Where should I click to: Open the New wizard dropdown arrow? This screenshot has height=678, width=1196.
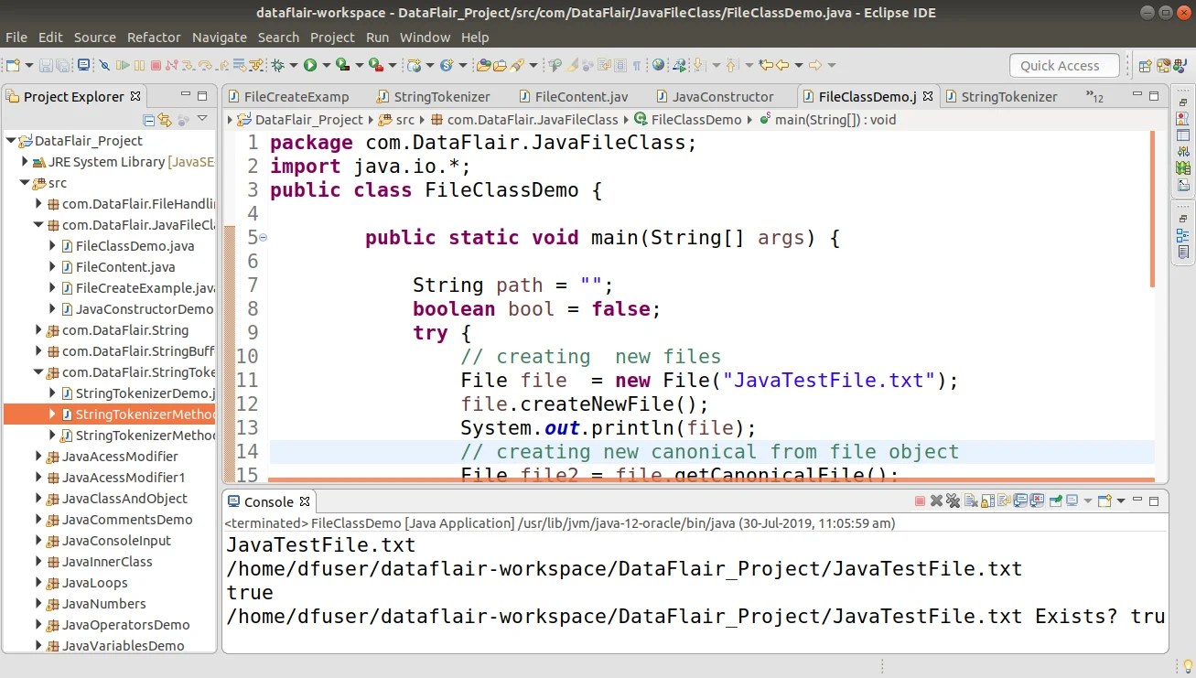coord(28,65)
